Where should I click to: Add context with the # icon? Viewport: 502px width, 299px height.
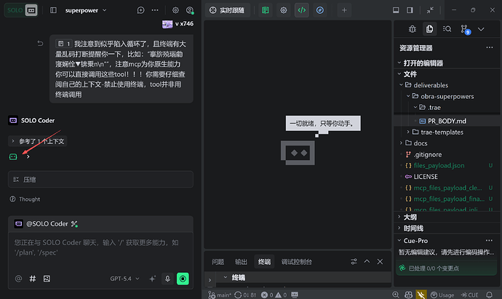click(x=33, y=279)
